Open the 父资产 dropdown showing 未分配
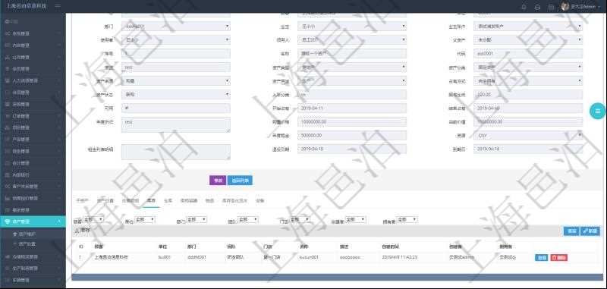Viewport: 607px width, 289px height. pyautogui.click(x=528, y=40)
